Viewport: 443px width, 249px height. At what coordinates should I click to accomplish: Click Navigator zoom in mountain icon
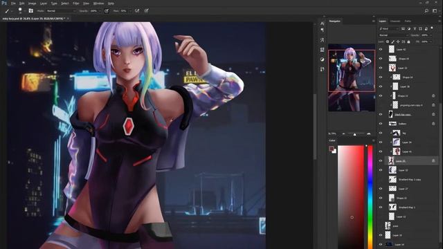(369, 133)
